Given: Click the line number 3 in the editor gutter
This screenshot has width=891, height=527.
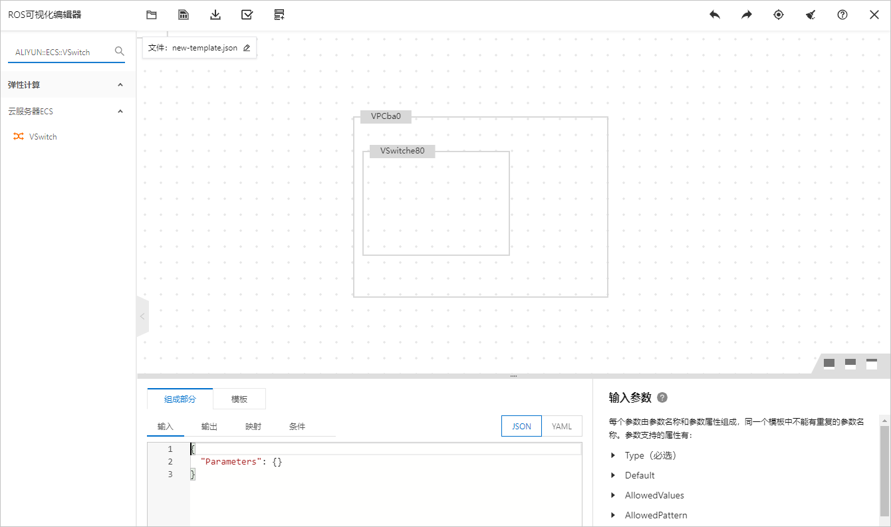Looking at the screenshot, I should tap(170, 474).
